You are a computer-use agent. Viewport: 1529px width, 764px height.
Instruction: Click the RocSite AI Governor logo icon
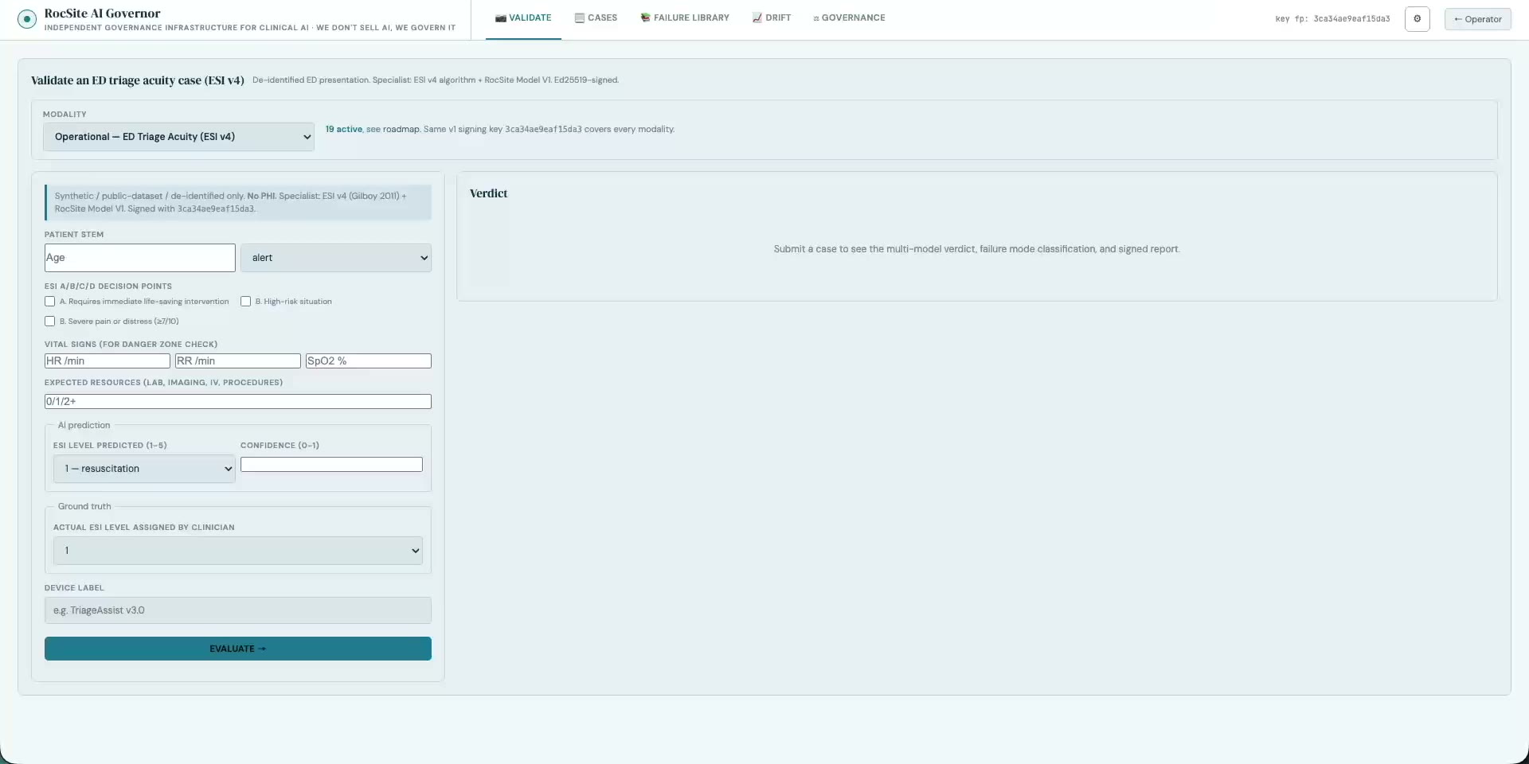pyautogui.click(x=27, y=19)
